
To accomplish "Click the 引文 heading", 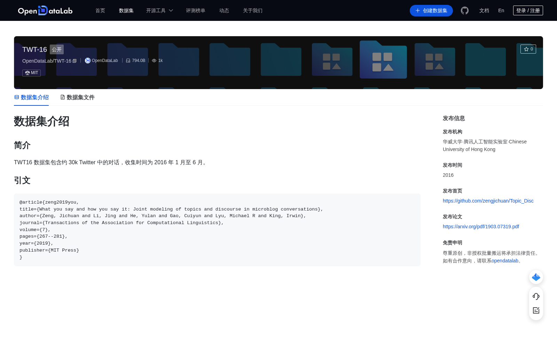I will (x=22, y=180).
